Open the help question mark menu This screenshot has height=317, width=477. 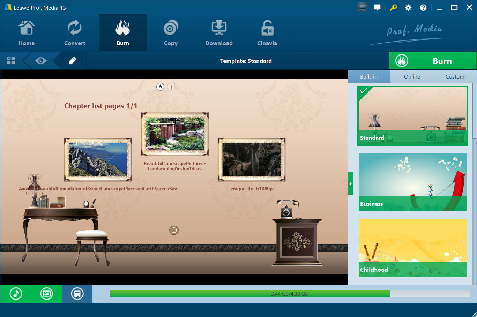point(423,8)
